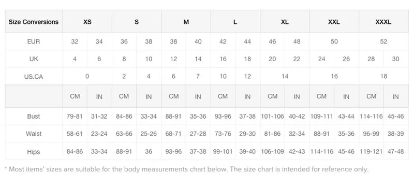Click the Bust row label
This screenshot has height=187, width=414.
[34, 116]
